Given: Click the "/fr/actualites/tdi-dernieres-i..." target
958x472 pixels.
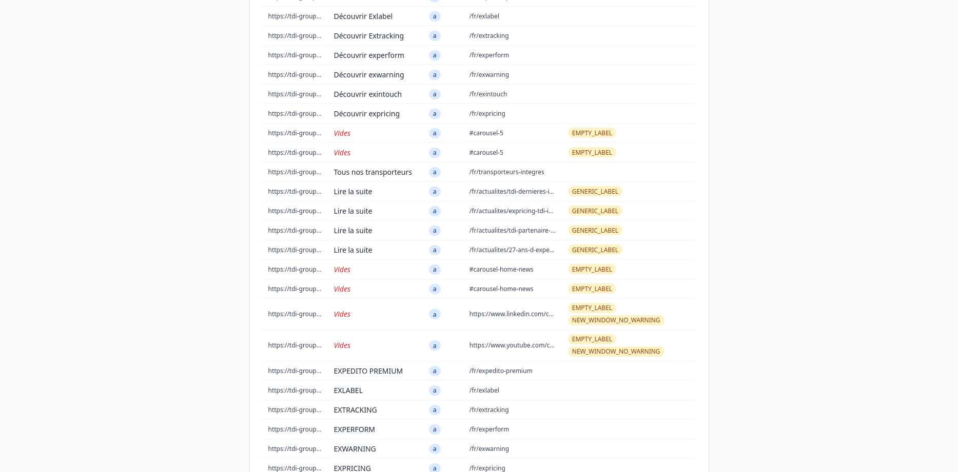Looking at the screenshot, I should click(512, 192).
